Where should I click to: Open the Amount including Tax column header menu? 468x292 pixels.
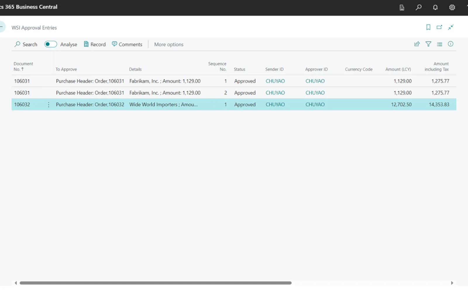point(436,67)
